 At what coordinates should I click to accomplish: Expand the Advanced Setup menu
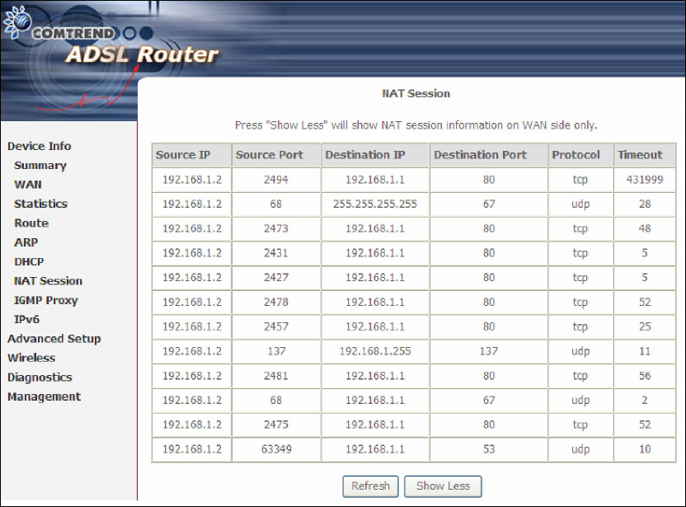pos(54,339)
